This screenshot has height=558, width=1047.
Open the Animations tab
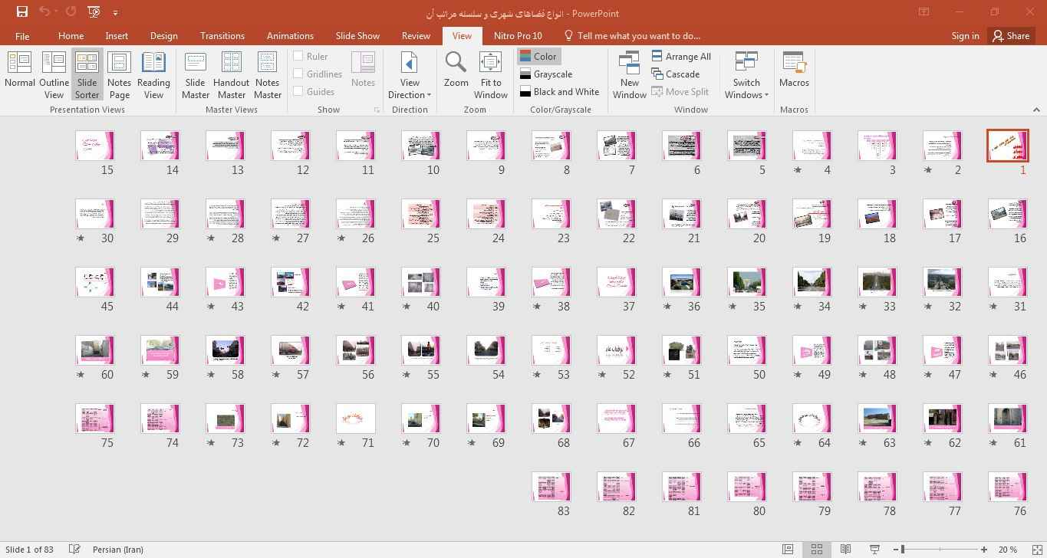tap(290, 36)
